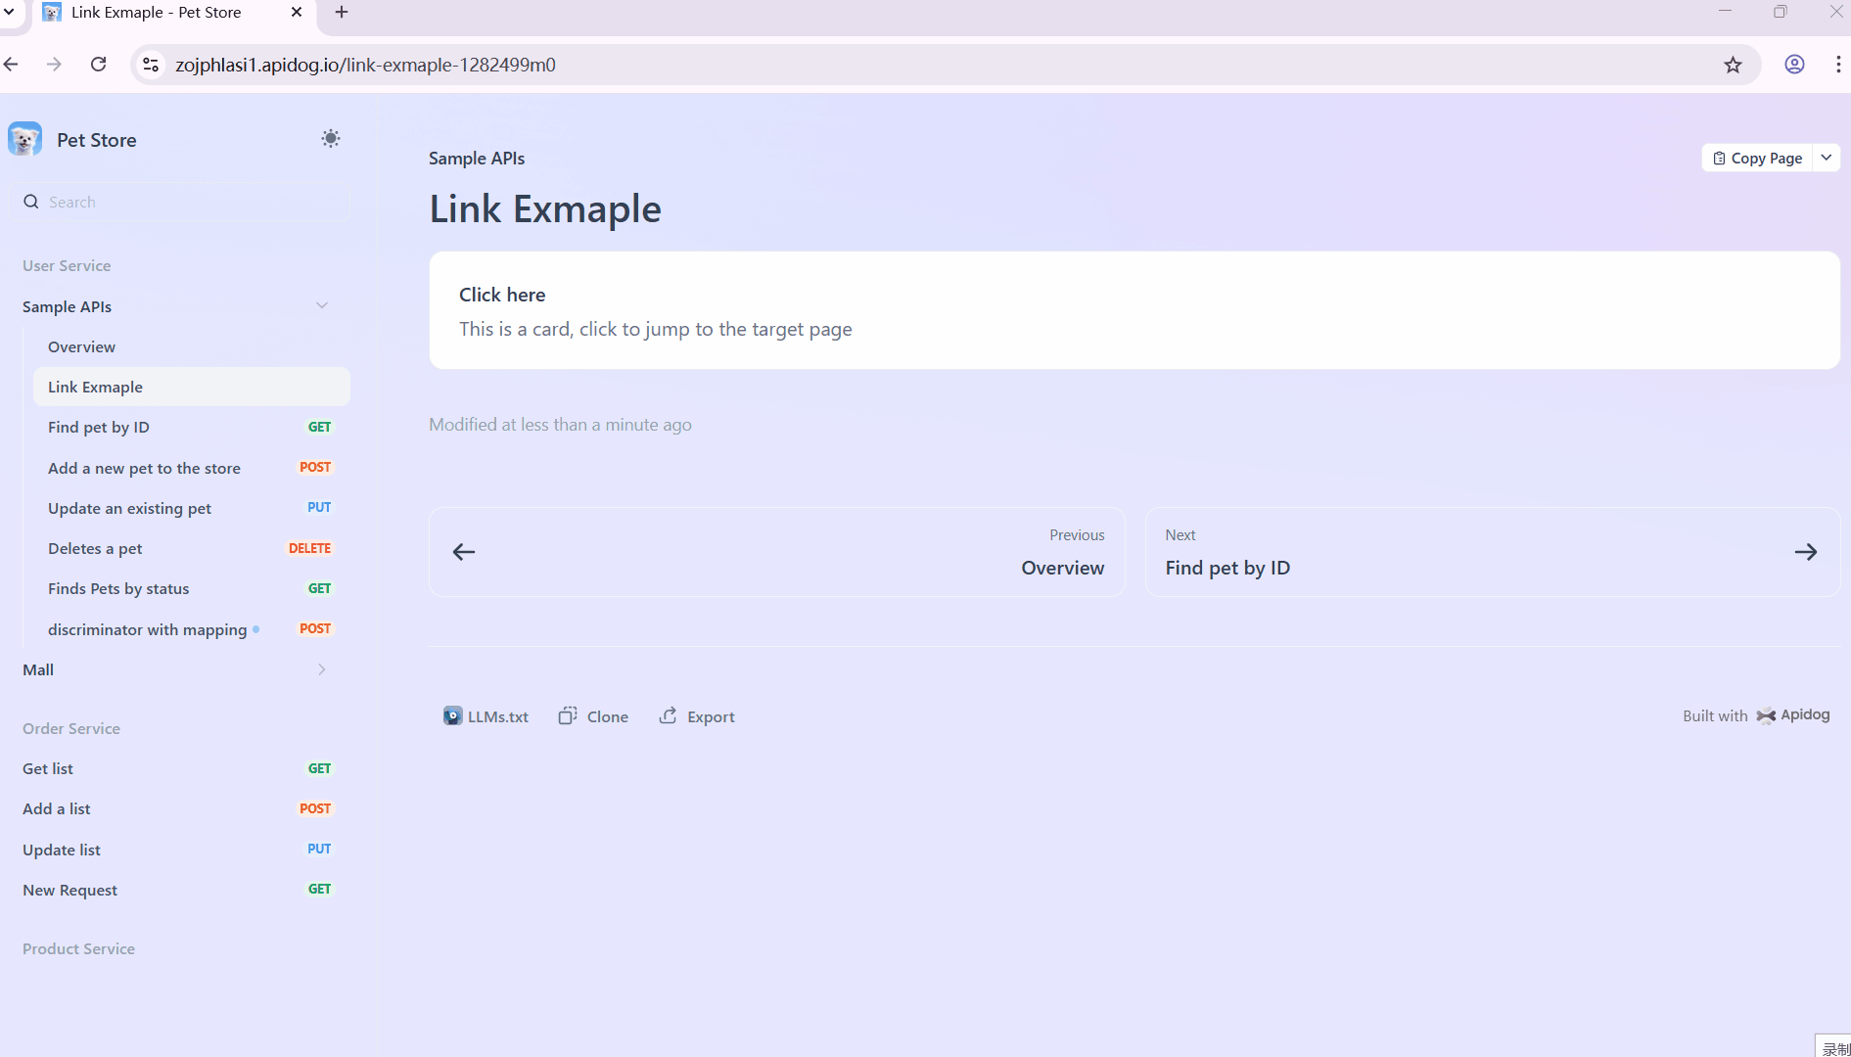Focus the Search input field
Image resolution: width=1851 pixels, height=1057 pixels.
point(181,202)
